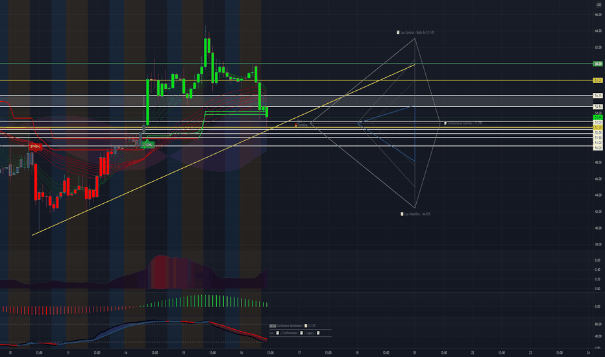Viewport: 605px width, 357px height.
Task: Select the green horizontal line at 60.00
Action: point(296,64)
